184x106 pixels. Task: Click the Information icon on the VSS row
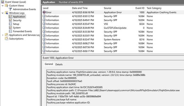coord(44,24)
